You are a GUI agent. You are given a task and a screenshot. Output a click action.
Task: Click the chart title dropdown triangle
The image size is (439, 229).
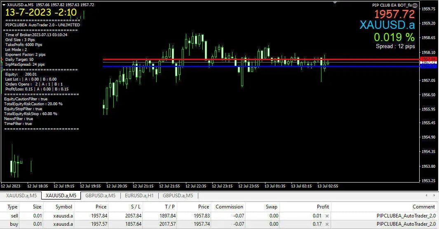tap(4, 5)
